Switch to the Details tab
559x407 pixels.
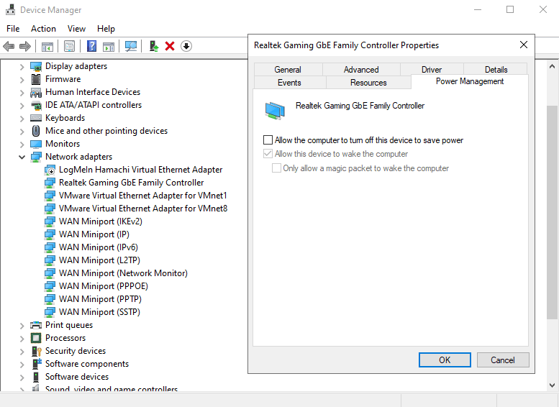496,70
